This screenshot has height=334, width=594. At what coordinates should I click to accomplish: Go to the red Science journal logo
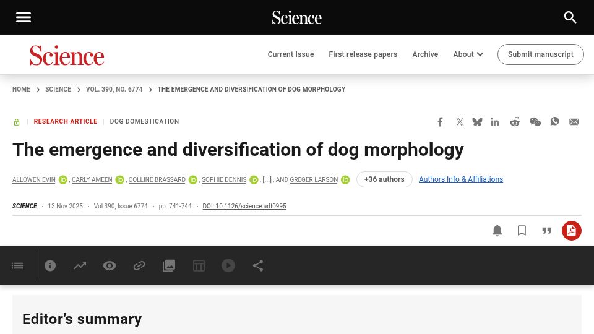click(67, 55)
